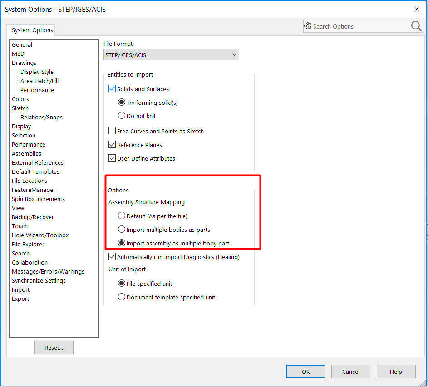
Task: Close the System Options dialog
Action: click(416, 9)
